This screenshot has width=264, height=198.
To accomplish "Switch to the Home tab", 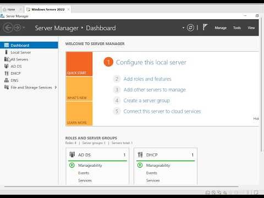I will [x=12, y=9].
